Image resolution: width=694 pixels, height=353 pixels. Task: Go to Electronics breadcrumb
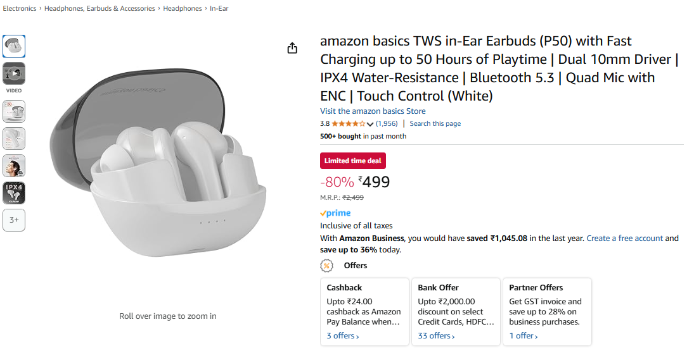20,9
